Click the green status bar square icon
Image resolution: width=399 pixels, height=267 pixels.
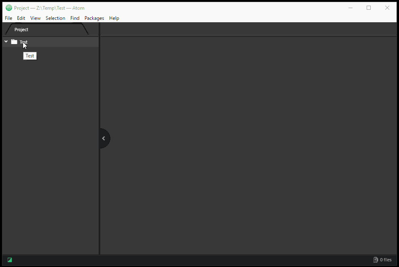click(x=10, y=260)
